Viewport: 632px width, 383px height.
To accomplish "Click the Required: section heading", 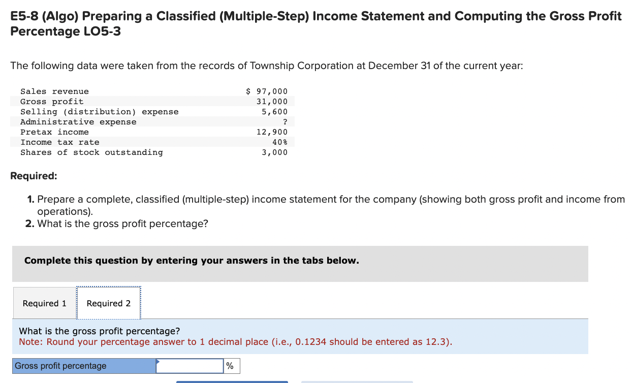I will click(34, 175).
